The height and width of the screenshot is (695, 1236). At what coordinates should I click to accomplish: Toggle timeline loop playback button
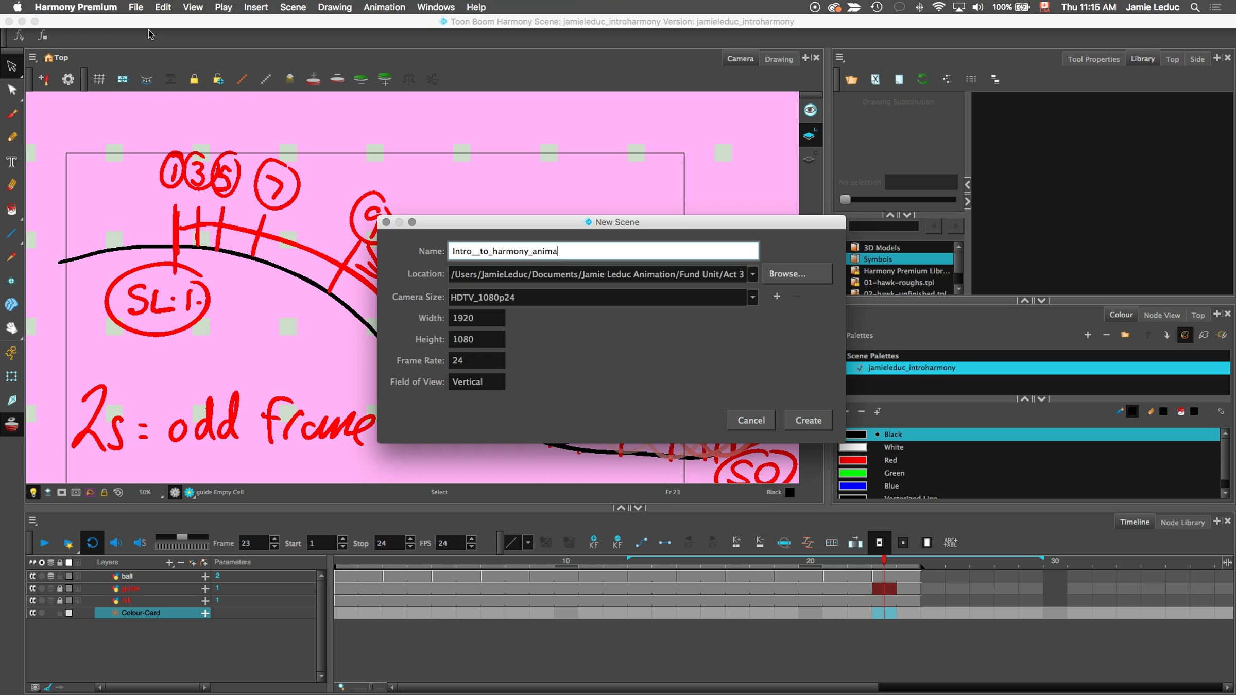coord(92,543)
